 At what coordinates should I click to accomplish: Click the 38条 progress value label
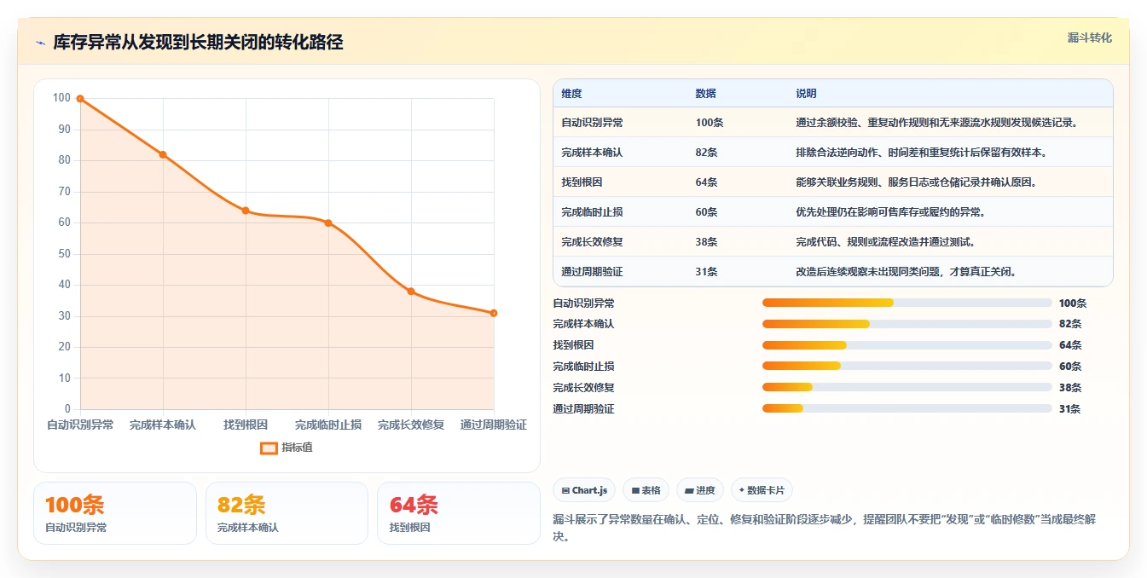pyautogui.click(x=1070, y=388)
